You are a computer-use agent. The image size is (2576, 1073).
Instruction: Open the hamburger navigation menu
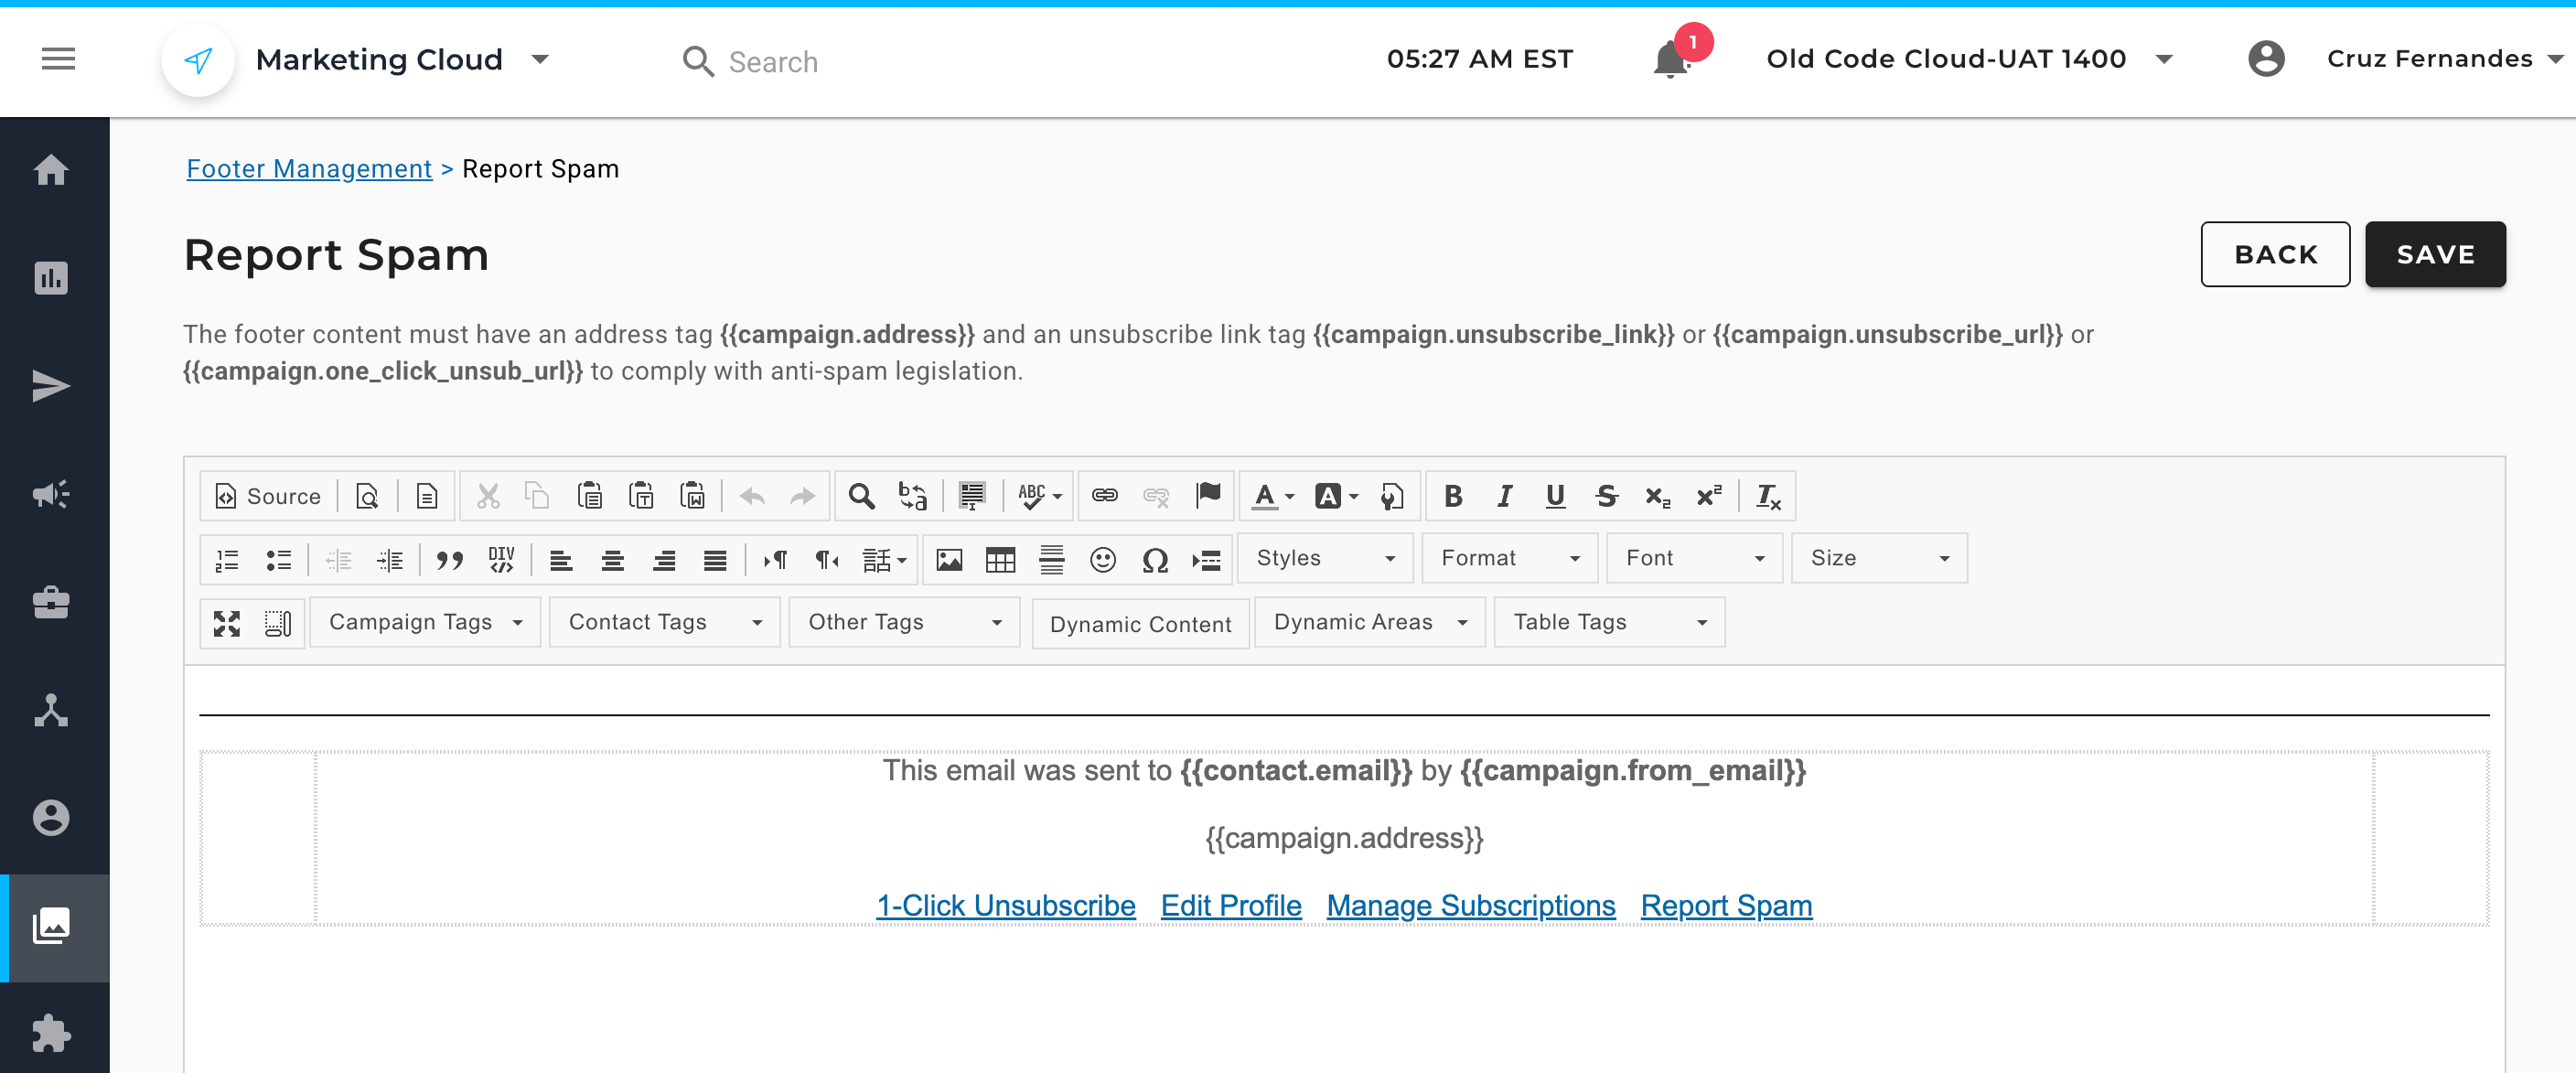pos(57,59)
